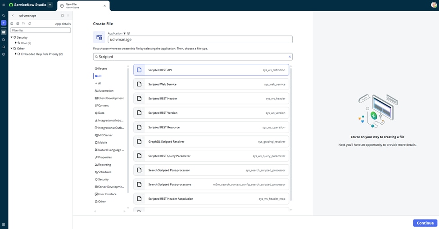The height and width of the screenshot is (229, 439).
Task: Click the Application info icon
Action: pyautogui.click(x=129, y=33)
